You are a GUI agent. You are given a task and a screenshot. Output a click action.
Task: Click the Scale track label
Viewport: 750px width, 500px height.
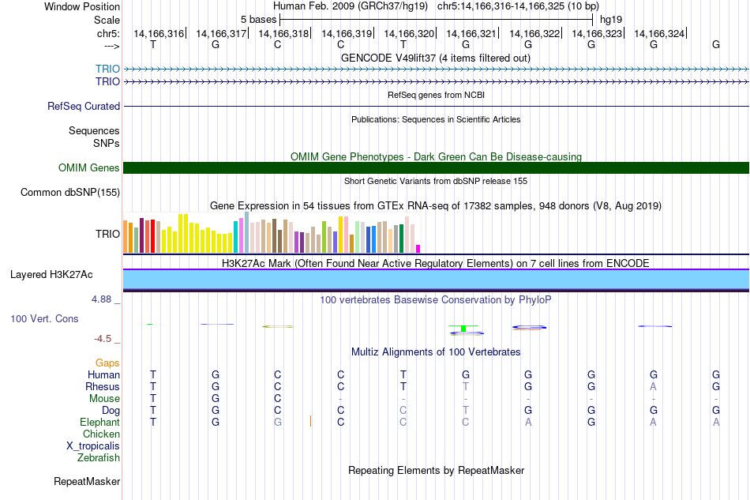pyautogui.click(x=107, y=20)
